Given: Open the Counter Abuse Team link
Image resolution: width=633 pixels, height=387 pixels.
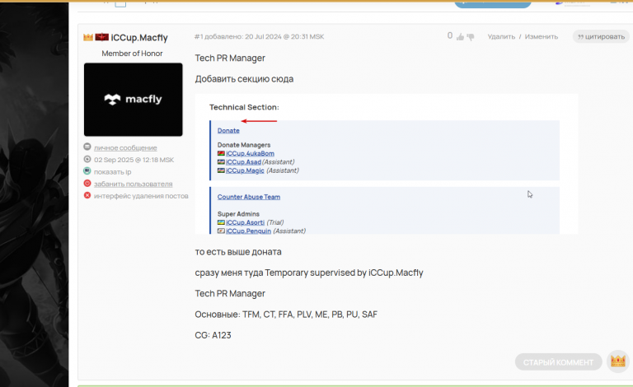Looking at the screenshot, I should tap(249, 197).
